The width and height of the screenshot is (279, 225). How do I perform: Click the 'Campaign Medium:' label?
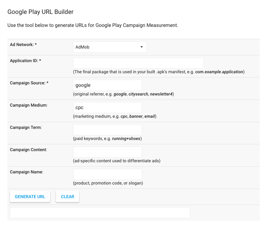(28, 105)
